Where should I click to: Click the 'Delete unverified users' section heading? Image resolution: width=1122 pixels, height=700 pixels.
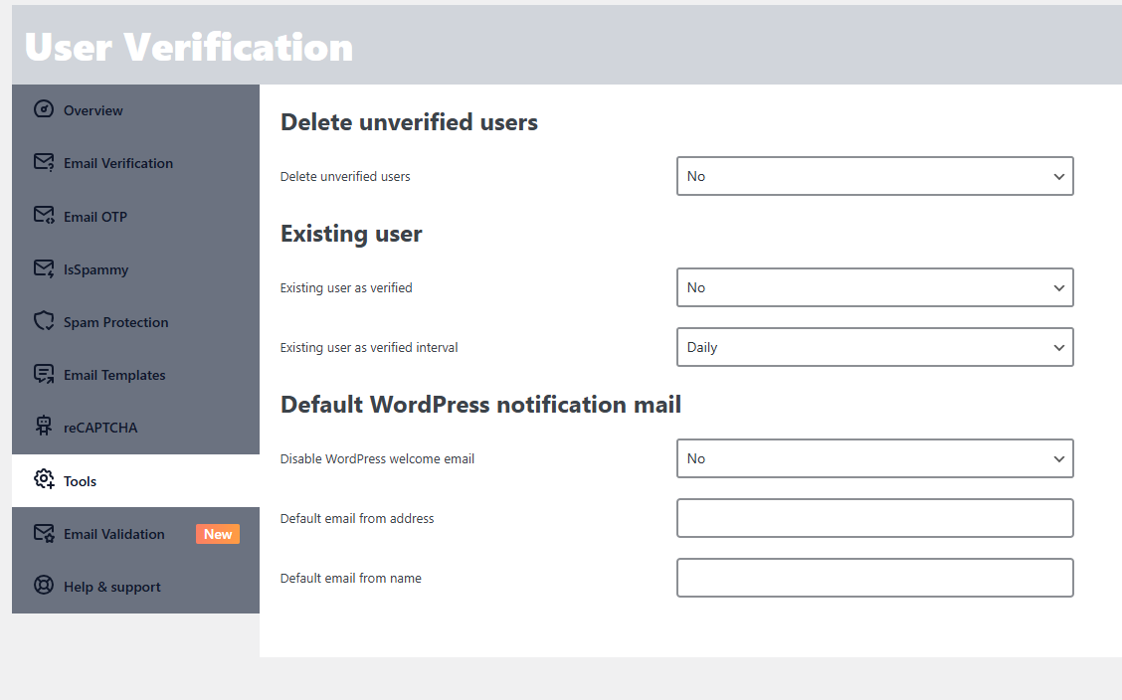(409, 122)
